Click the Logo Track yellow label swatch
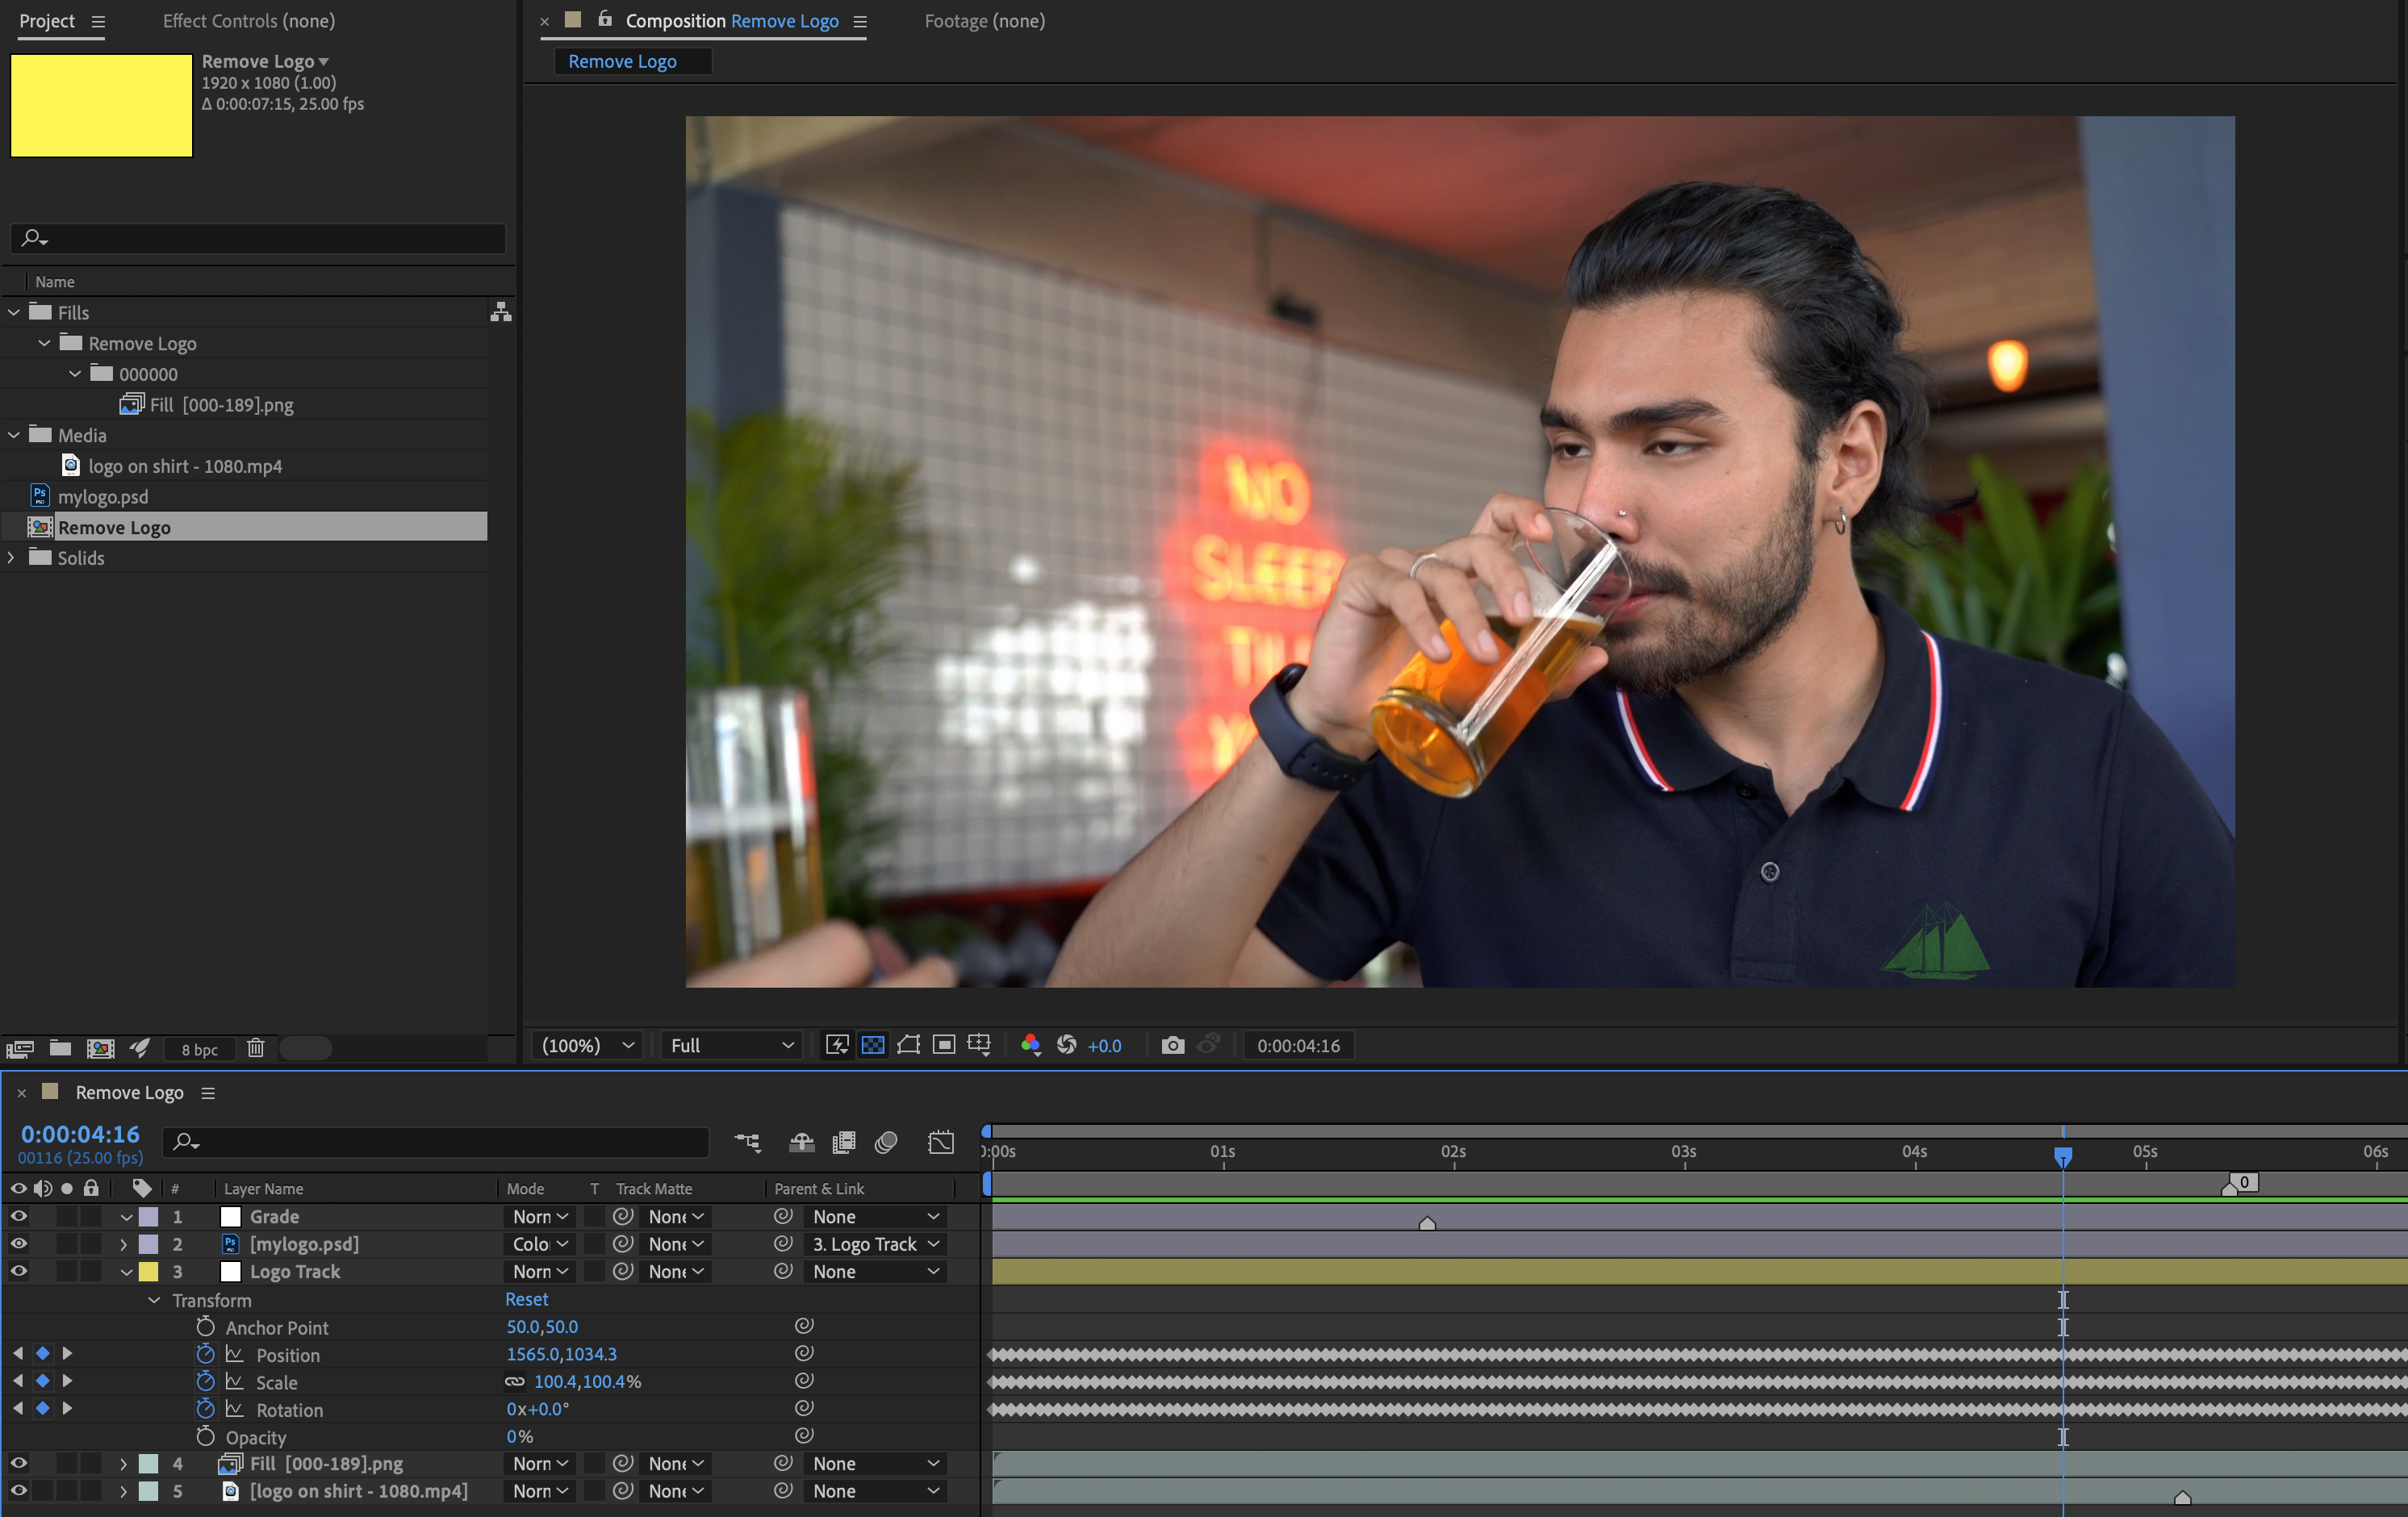This screenshot has width=2408, height=1517. pyautogui.click(x=148, y=1271)
